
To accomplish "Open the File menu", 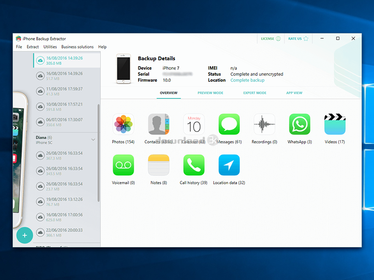I will pos(19,47).
